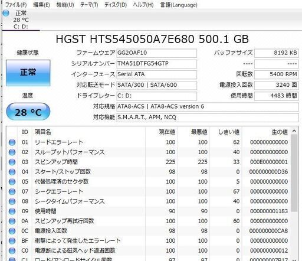The image size is (302, 261).
Task: Click status icon for row 09 使用時間
Action: click(12, 211)
